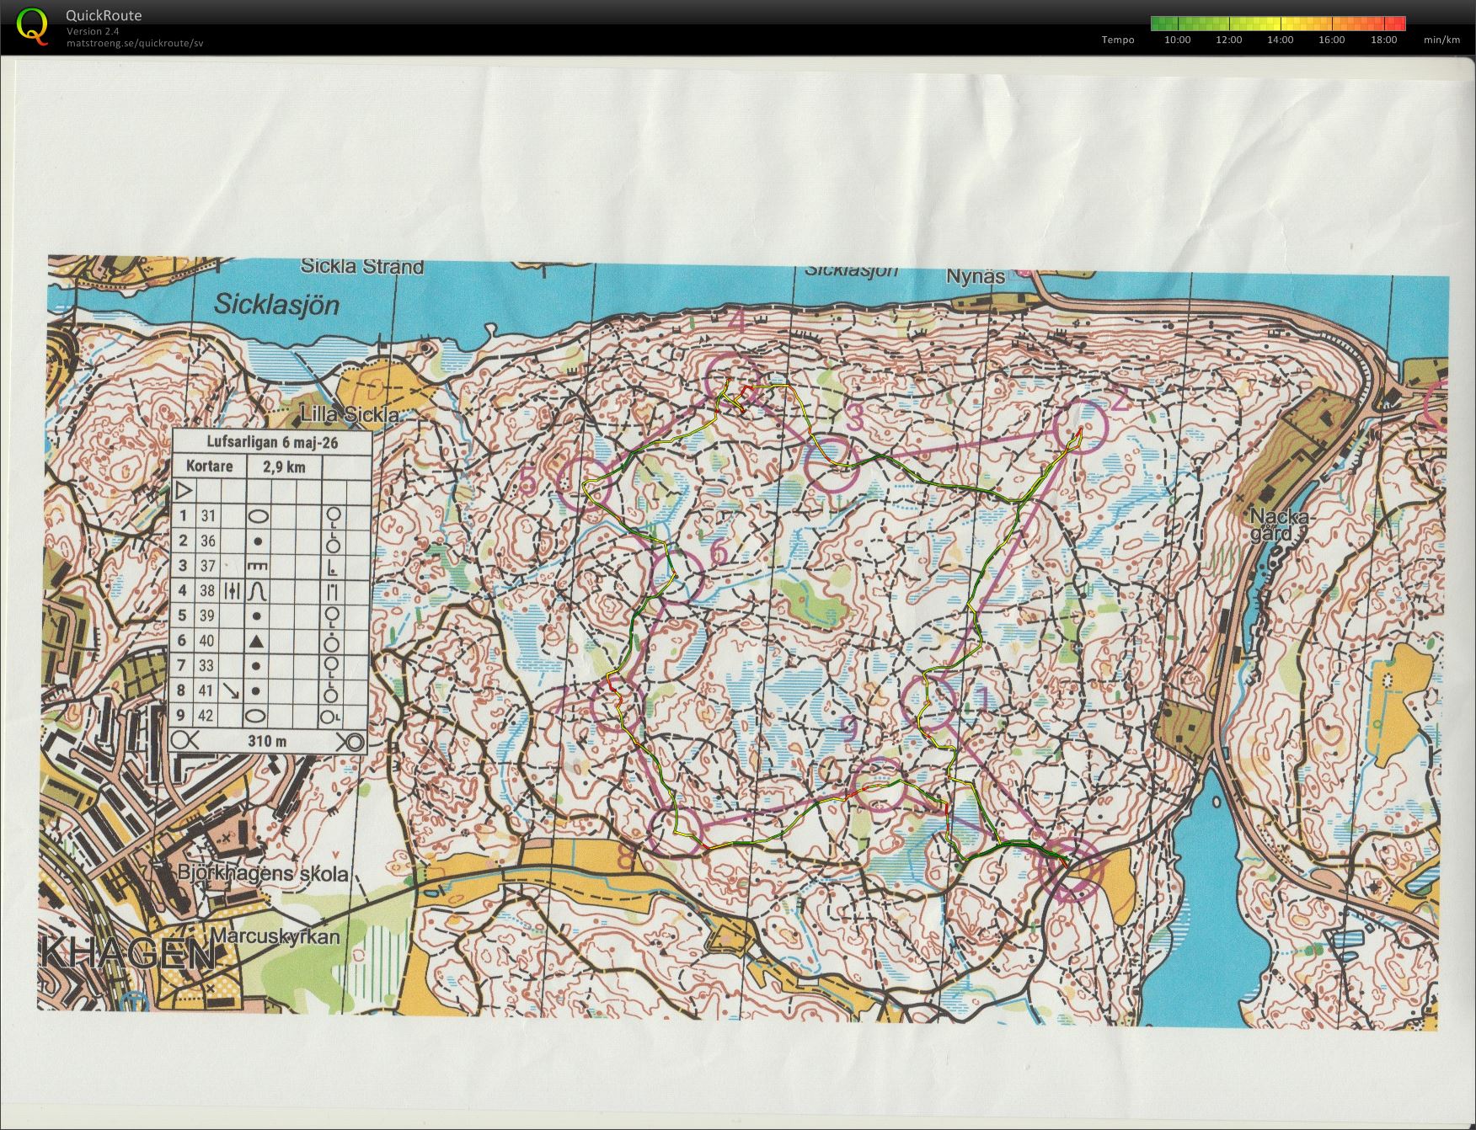Click the position symbol in row 9 last column
Image resolution: width=1476 pixels, height=1130 pixels.
click(x=331, y=717)
